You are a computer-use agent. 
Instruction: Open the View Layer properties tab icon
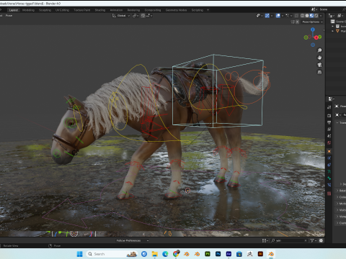pos(329,129)
